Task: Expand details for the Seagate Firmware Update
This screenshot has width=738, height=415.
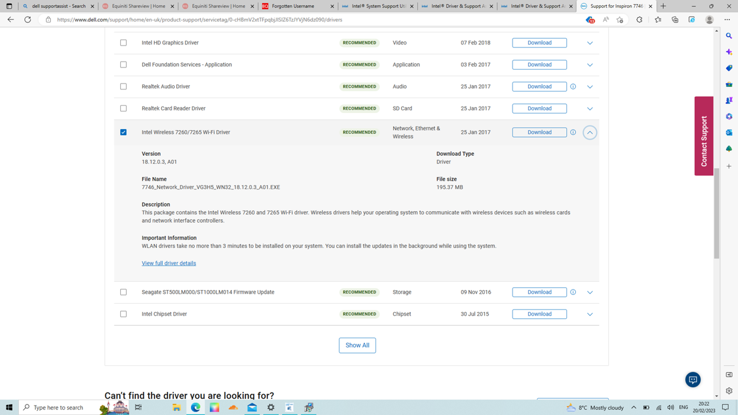Action: [590, 292]
